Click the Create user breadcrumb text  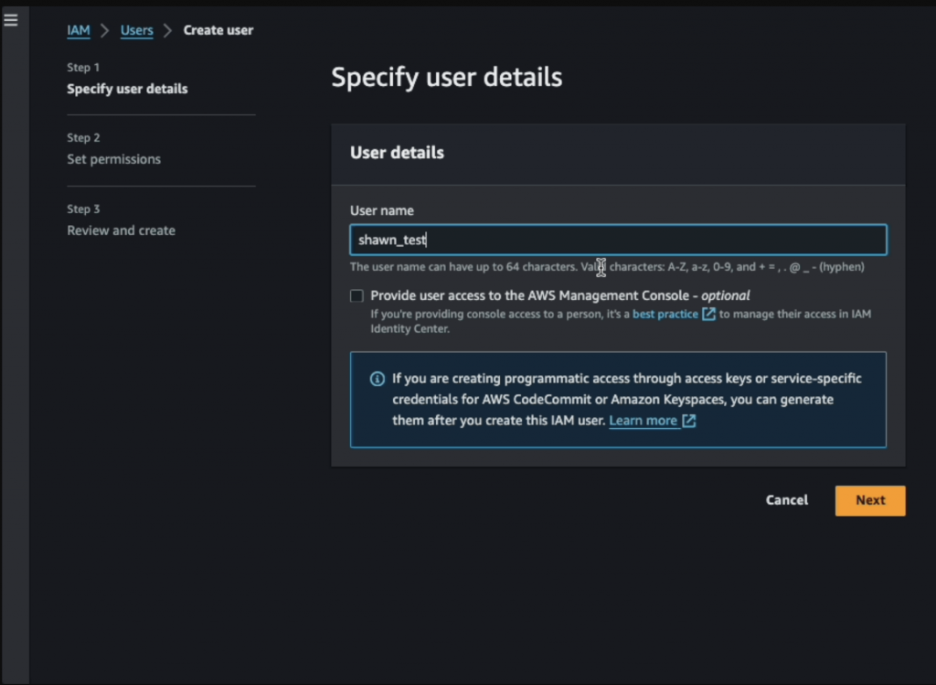218,30
